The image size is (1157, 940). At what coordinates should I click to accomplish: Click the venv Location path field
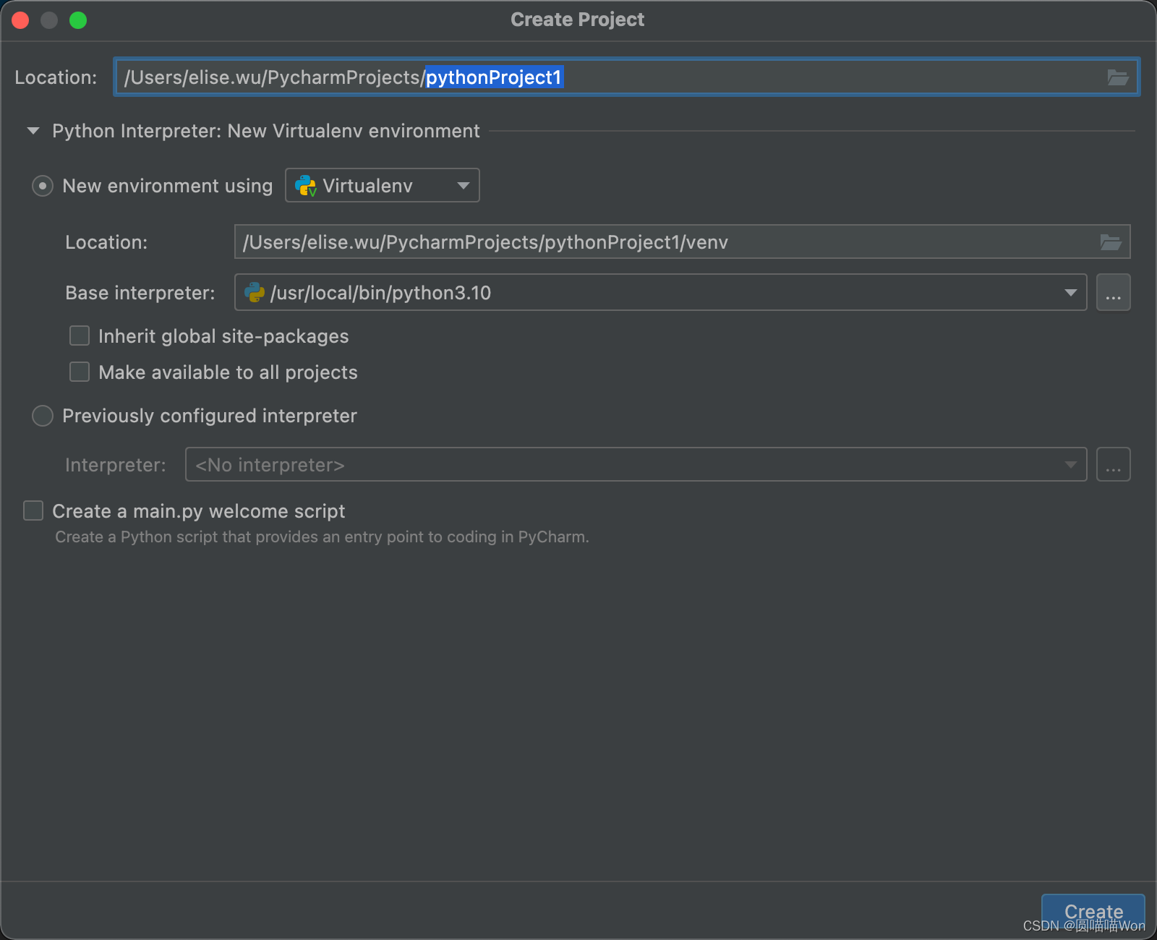682,242
